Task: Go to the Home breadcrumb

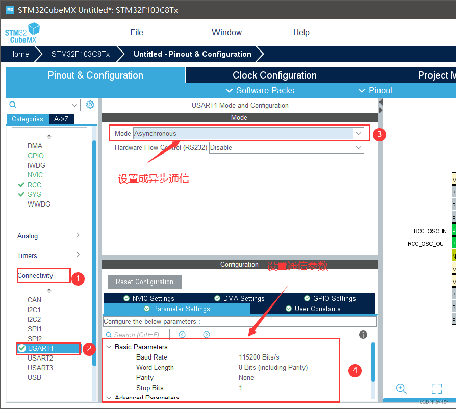Action: coord(19,54)
